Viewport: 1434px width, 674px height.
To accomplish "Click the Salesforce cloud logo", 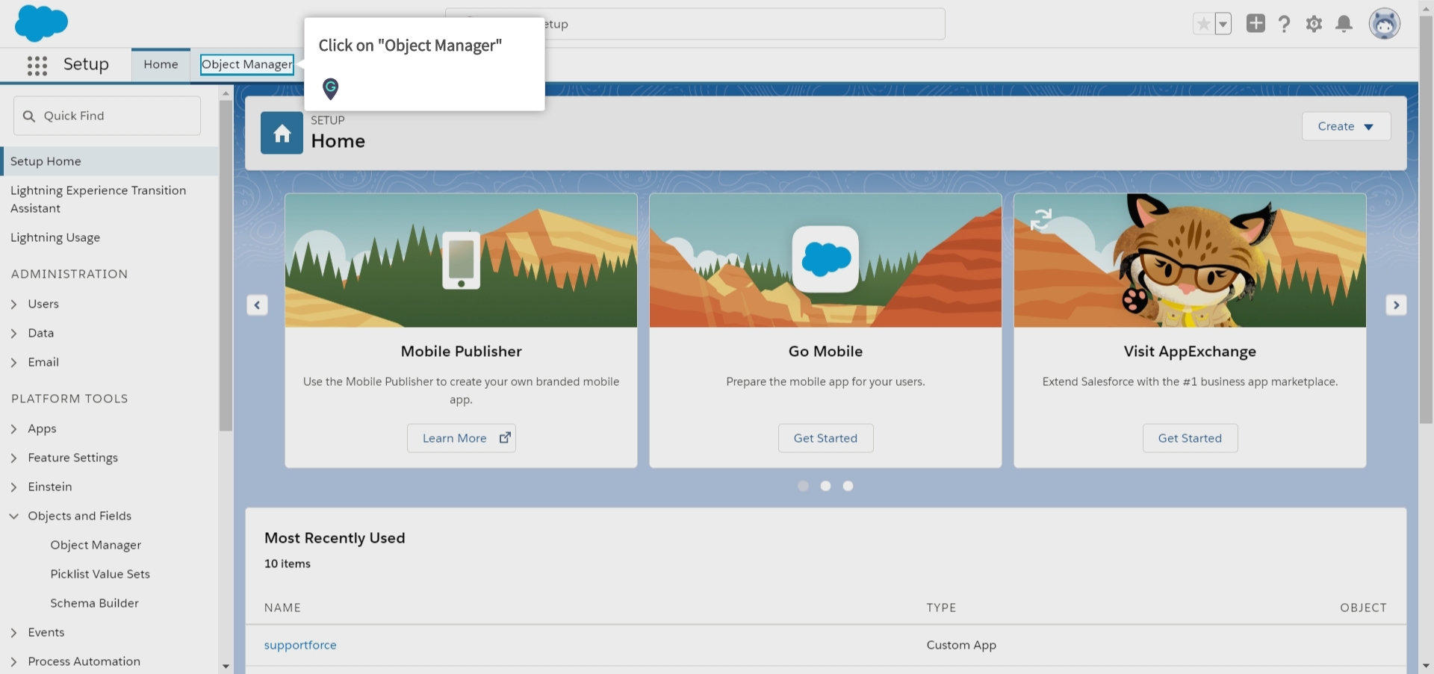I will (41, 23).
